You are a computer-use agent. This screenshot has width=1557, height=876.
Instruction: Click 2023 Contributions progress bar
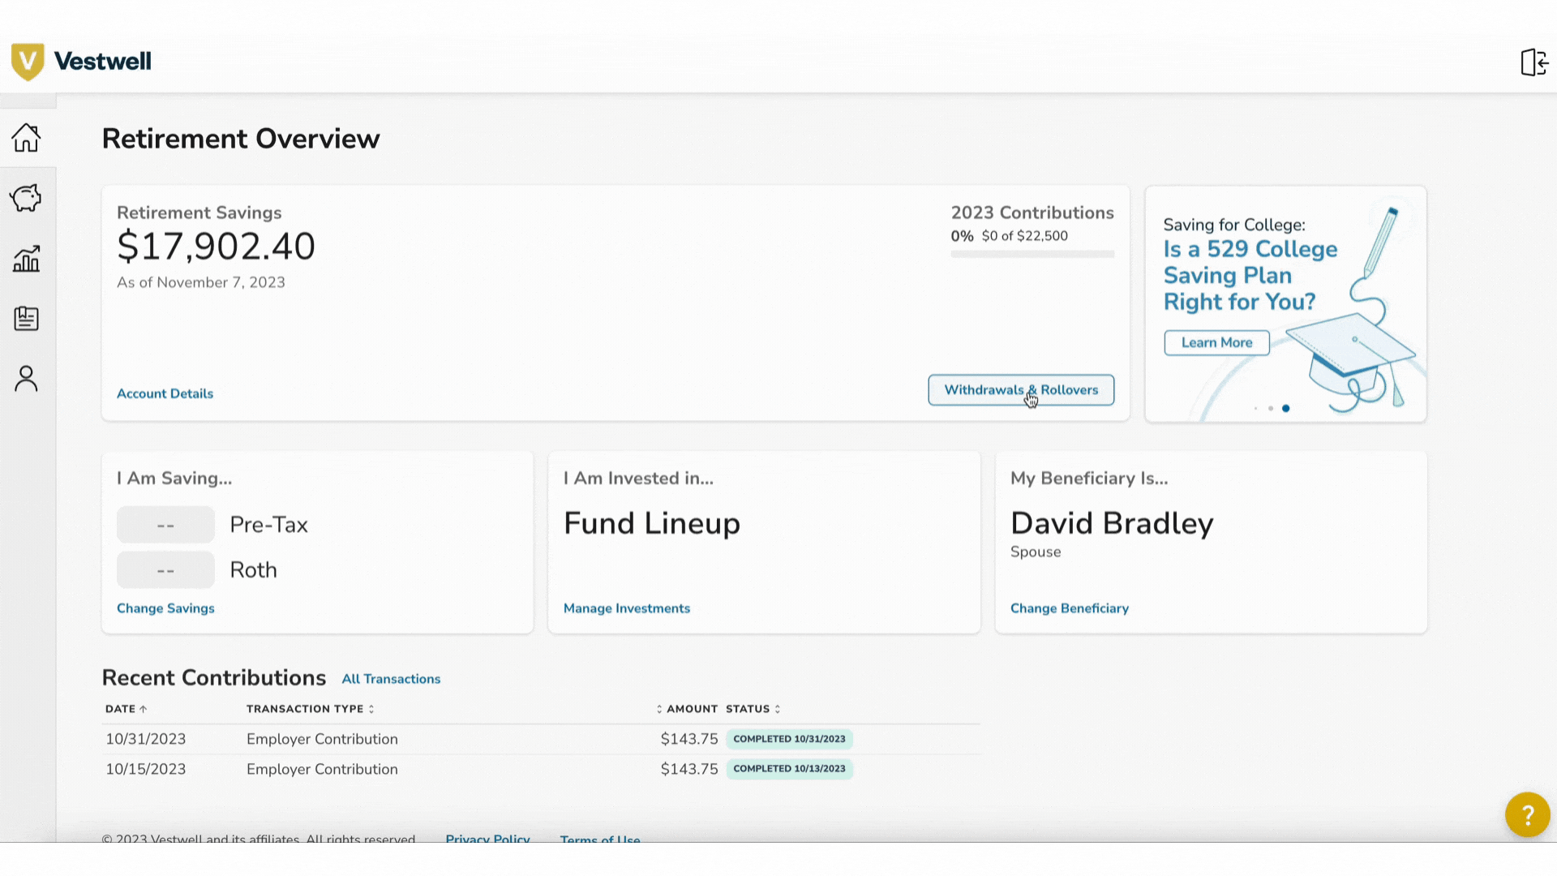[1032, 254]
